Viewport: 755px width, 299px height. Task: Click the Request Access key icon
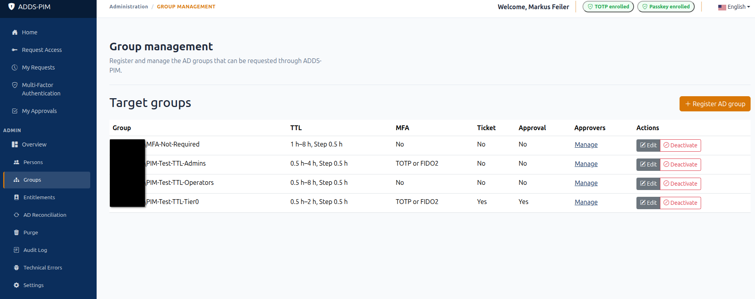pos(15,50)
